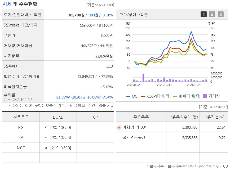Click the 주요주주 column header
Screen dimensions: 230x170
(x=141, y=117)
